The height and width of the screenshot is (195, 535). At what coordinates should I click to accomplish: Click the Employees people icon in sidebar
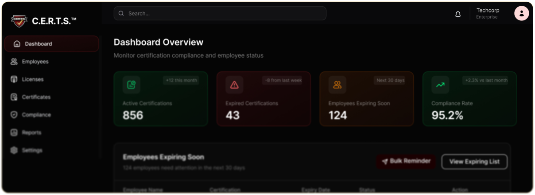(x=14, y=62)
